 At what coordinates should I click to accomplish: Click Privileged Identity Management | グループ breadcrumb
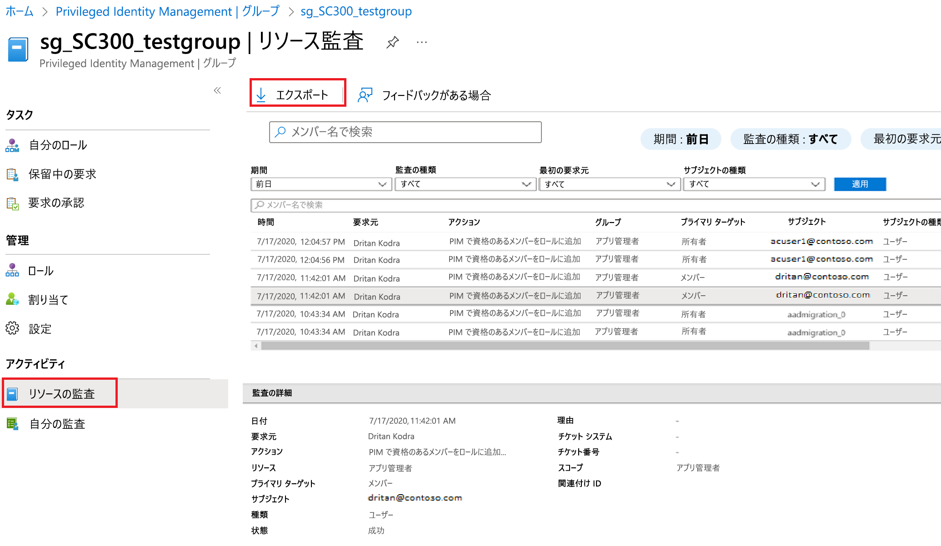pyautogui.click(x=167, y=11)
